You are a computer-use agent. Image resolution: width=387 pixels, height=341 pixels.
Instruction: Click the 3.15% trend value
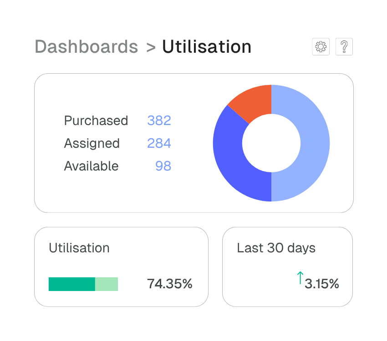click(321, 283)
